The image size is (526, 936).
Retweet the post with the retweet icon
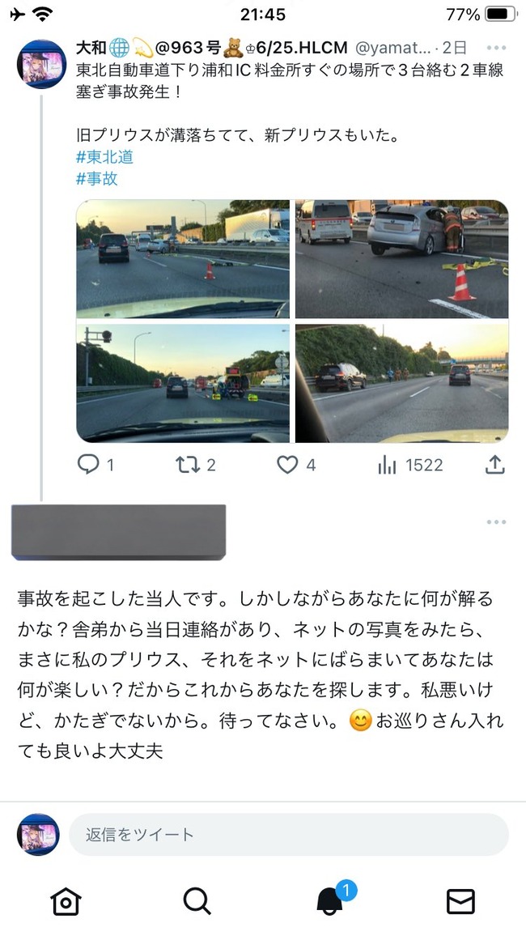tap(188, 465)
